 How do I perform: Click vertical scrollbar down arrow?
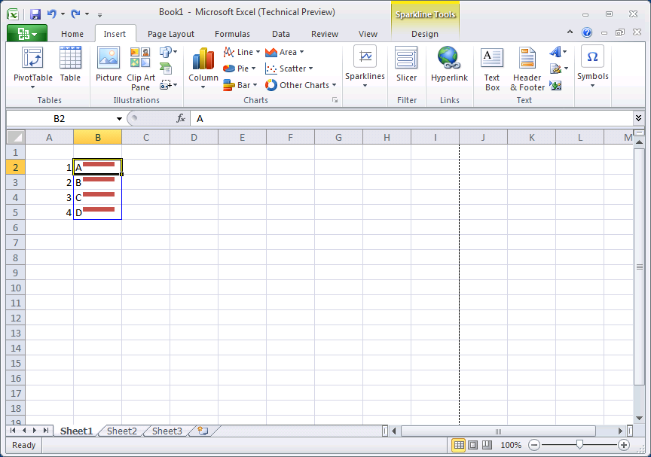[640, 419]
